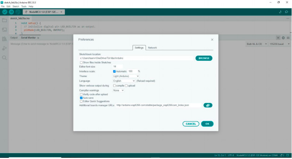Open the Serial Monitor magnifier icon
Viewport: 292px width, 159px height.
287,12
